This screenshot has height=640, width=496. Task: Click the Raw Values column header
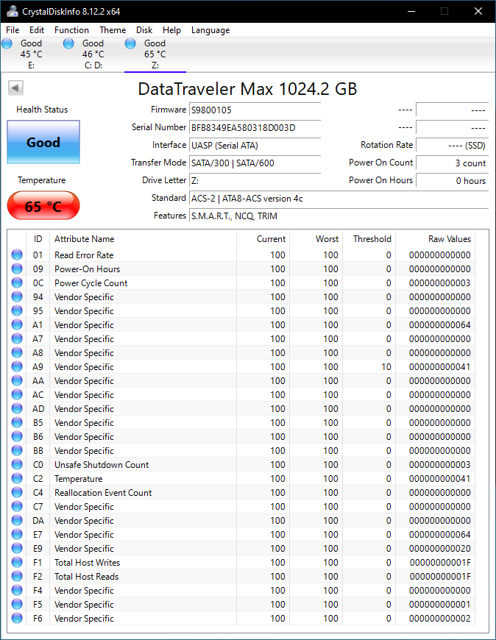click(x=435, y=239)
